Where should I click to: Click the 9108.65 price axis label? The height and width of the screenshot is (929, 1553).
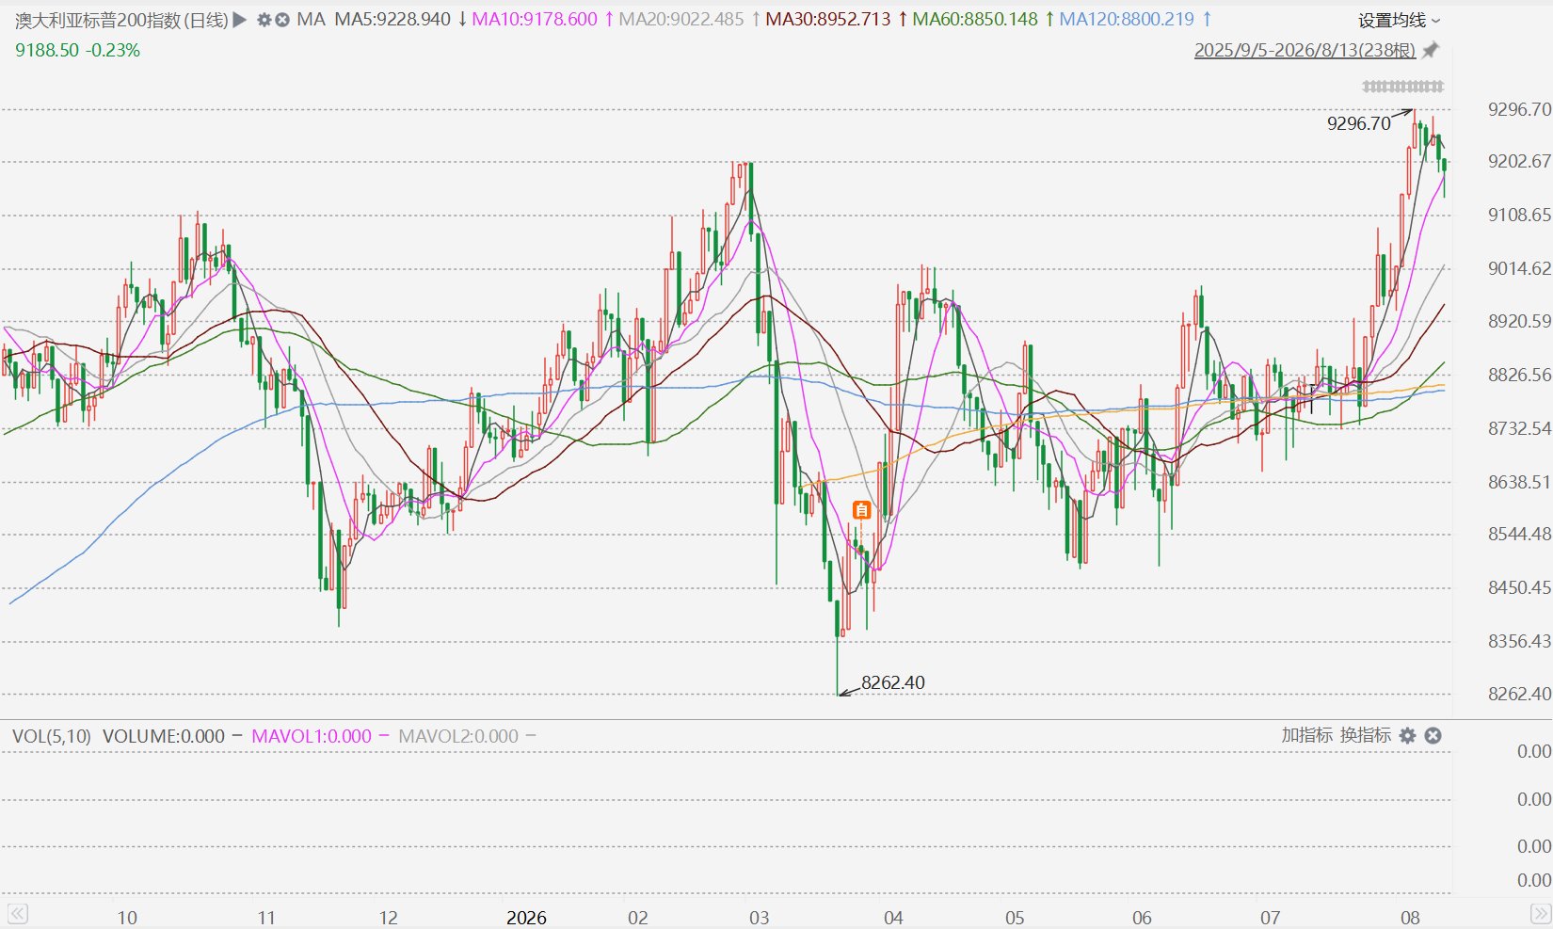coord(1519,215)
